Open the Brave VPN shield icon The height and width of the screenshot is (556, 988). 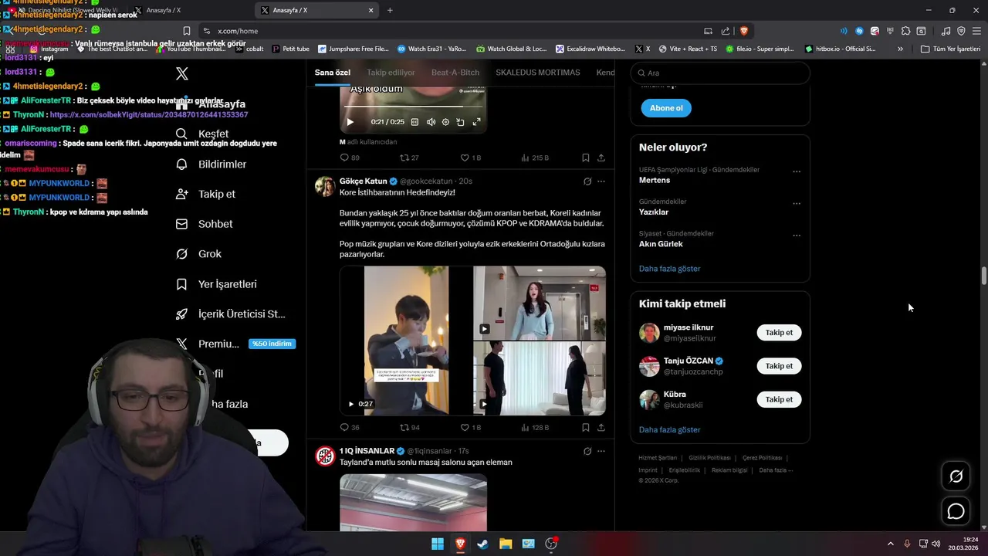pyautogui.click(x=961, y=31)
